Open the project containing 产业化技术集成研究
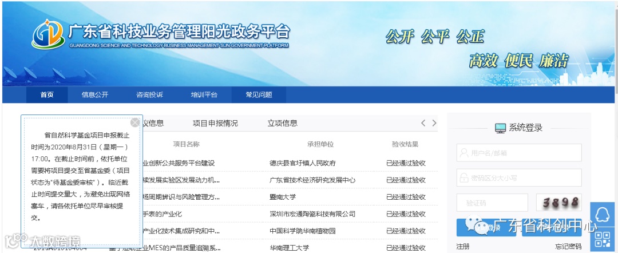Screen dimensions: 618x253 [181, 231]
